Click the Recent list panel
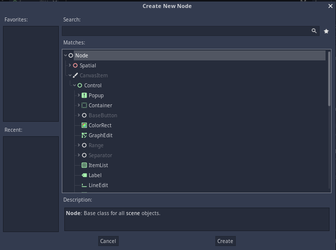 pos(31,184)
